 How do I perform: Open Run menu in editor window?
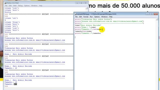[x=91, y=17]
